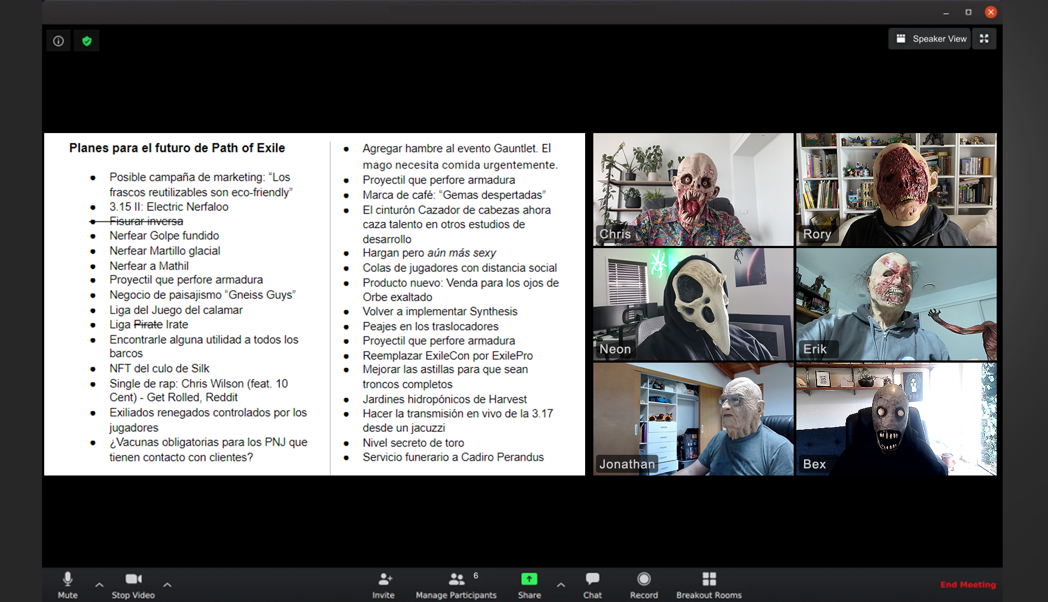
Task: Mute the microphone
Action: (x=68, y=585)
